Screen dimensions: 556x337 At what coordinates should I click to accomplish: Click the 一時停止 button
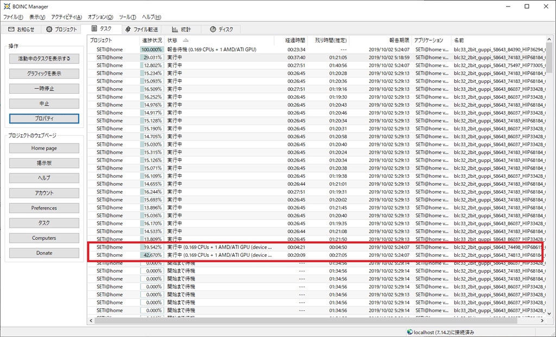pyautogui.click(x=44, y=88)
